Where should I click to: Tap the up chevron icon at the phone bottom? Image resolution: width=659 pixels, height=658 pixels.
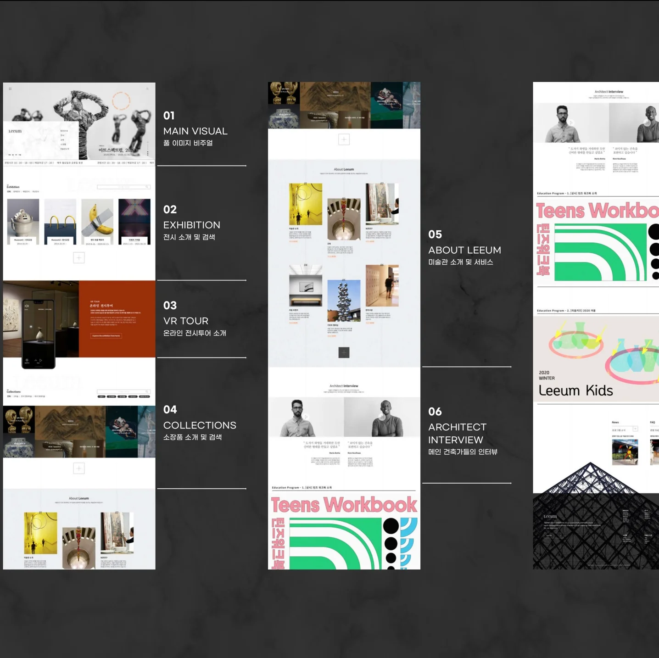pyautogui.click(x=36, y=361)
